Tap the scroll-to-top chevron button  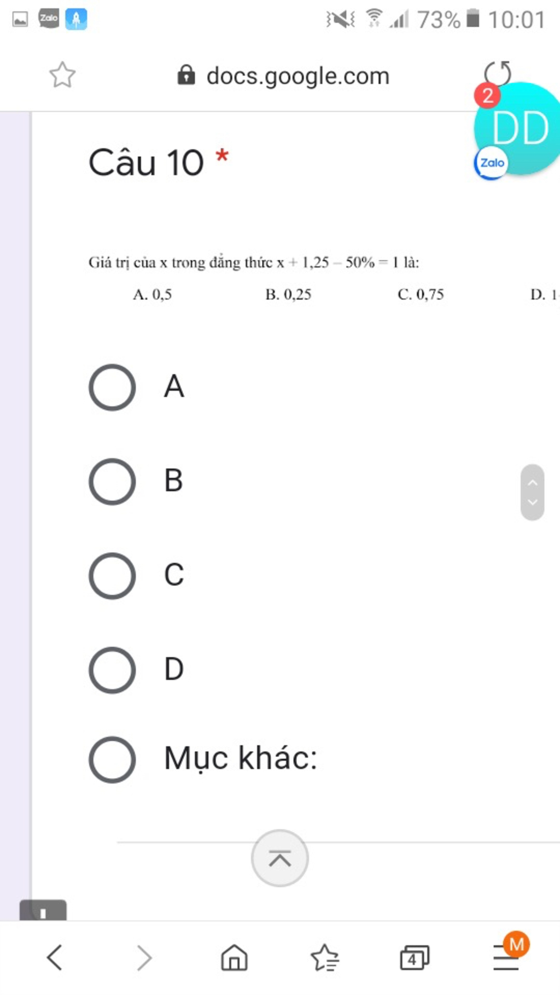pos(280,858)
